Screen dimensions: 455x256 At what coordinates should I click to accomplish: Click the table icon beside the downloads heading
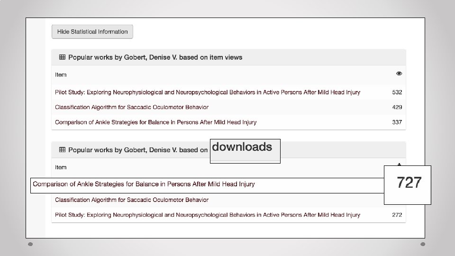pyautogui.click(x=62, y=150)
